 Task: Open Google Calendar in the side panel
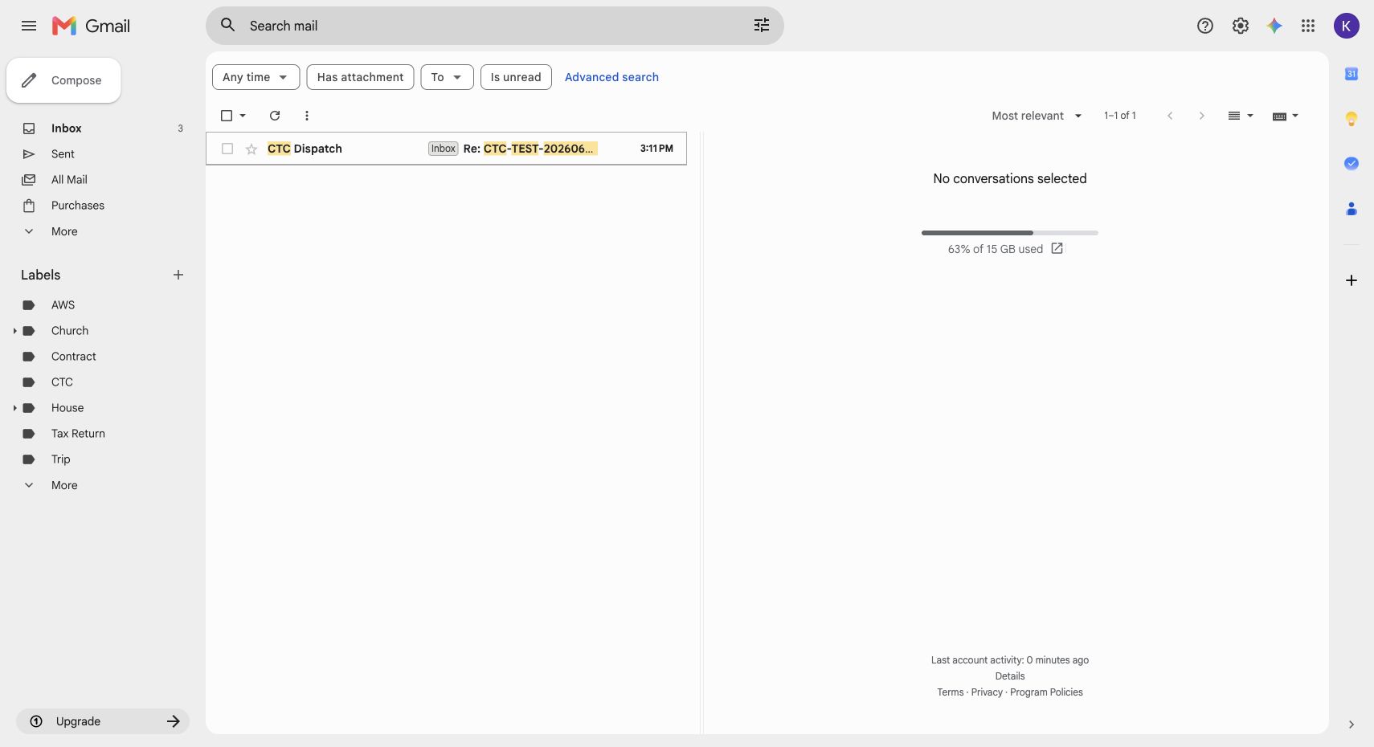1352,74
